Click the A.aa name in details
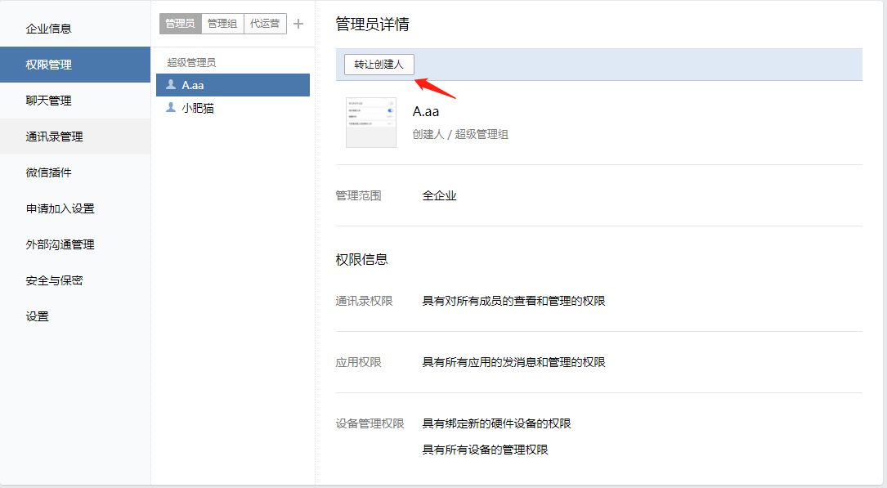Viewport: 887px width, 488px height. pyautogui.click(x=426, y=112)
